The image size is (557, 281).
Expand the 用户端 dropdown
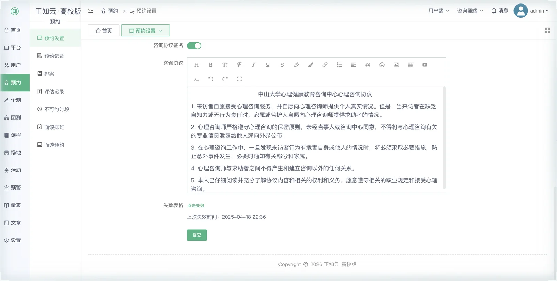[x=439, y=11]
